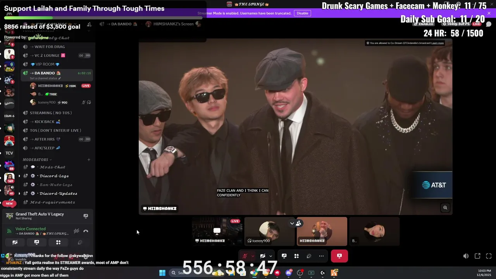496x279 pixels.
Task: Open Google Chrome from the taskbar
Action: coord(253,273)
